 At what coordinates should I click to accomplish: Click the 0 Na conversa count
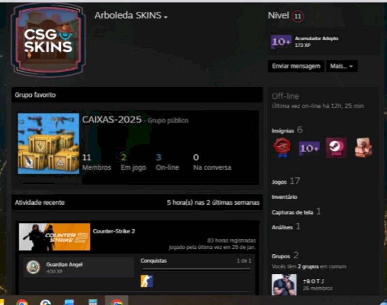click(x=212, y=162)
